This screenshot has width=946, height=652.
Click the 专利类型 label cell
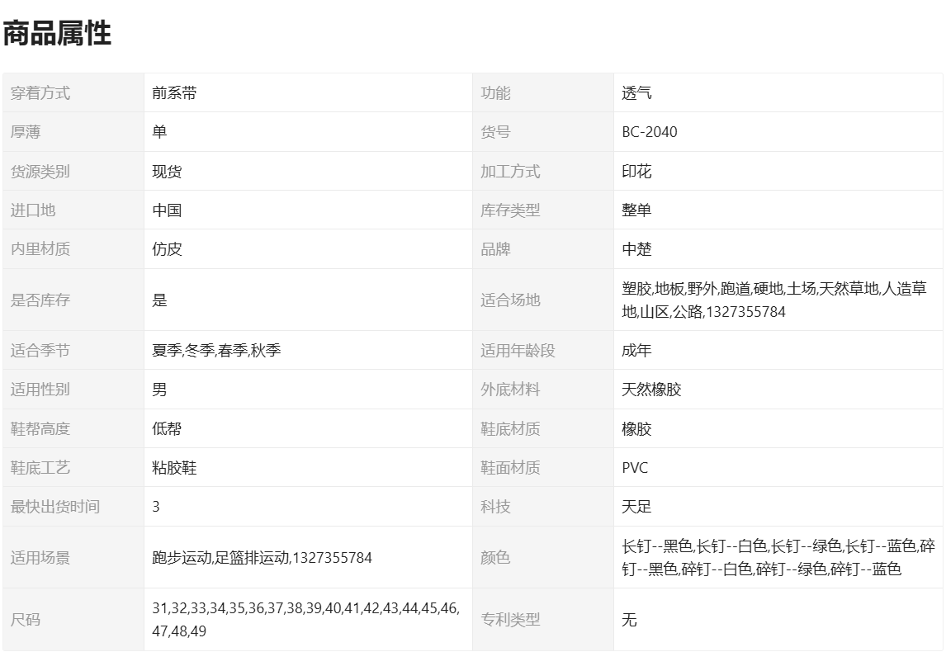[x=510, y=620]
